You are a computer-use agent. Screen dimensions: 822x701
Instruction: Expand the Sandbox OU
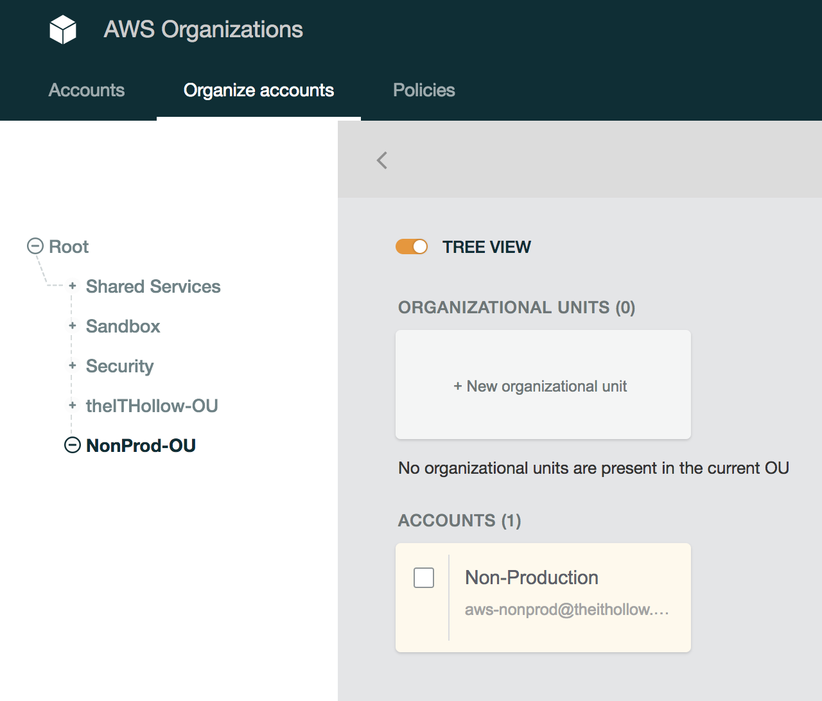[73, 325]
